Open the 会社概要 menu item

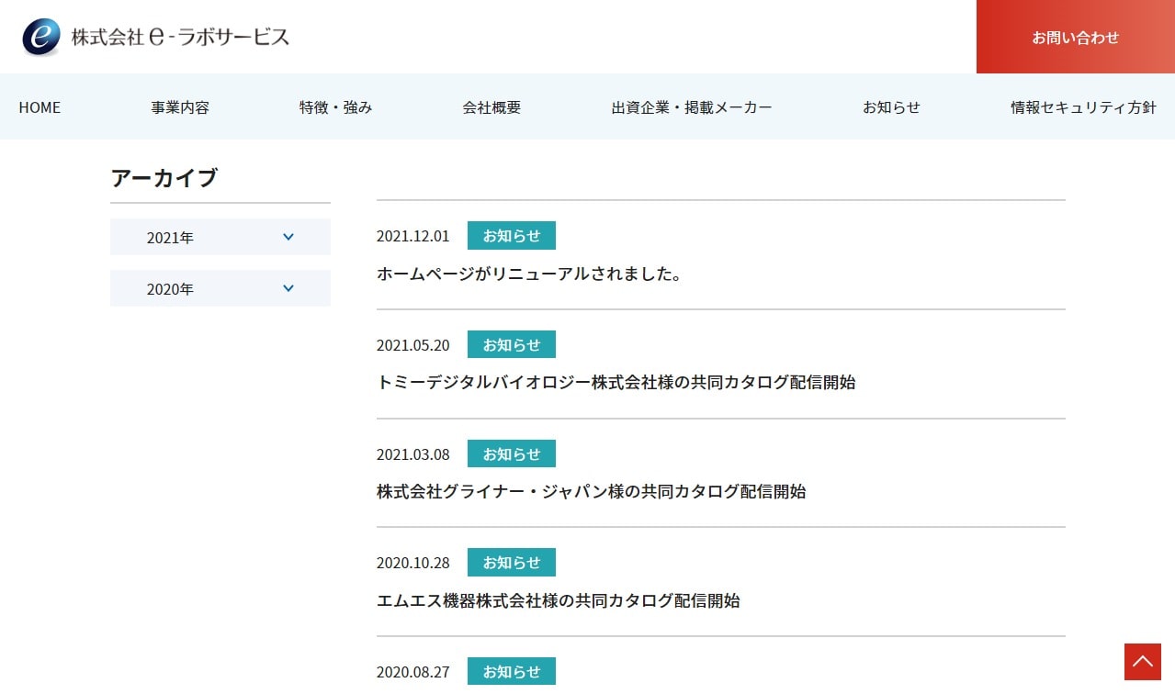[491, 107]
